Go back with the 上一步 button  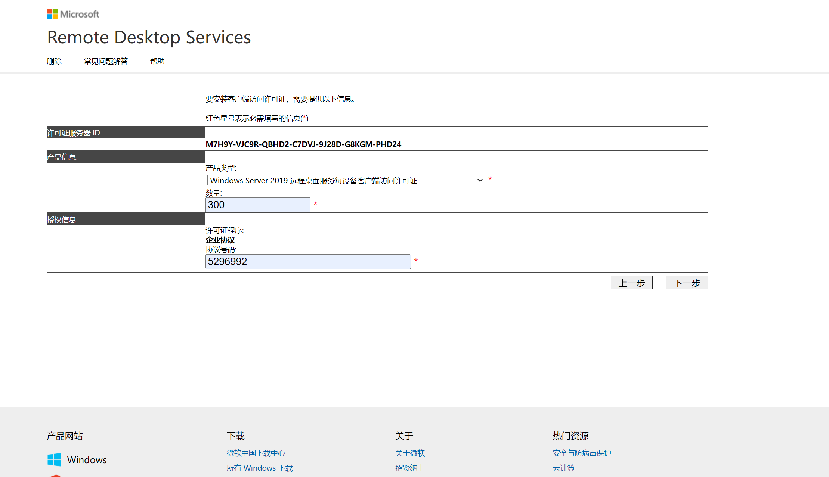tap(631, 283)
